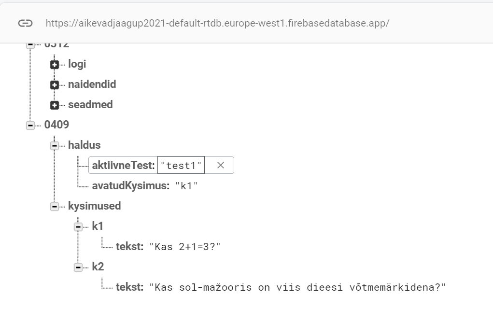Viewport: 493px width, 310px height.
Task: Collapse the k2 question node
Action: click(x=78, y=267)
